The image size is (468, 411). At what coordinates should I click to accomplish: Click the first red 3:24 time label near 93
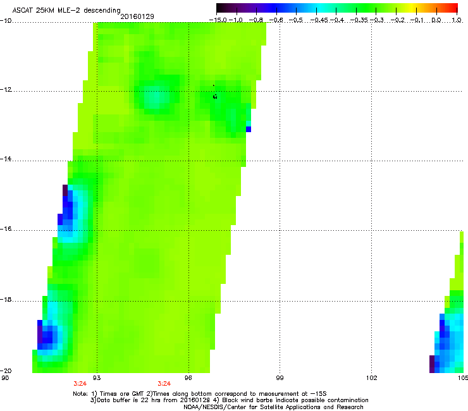[80, 384]
